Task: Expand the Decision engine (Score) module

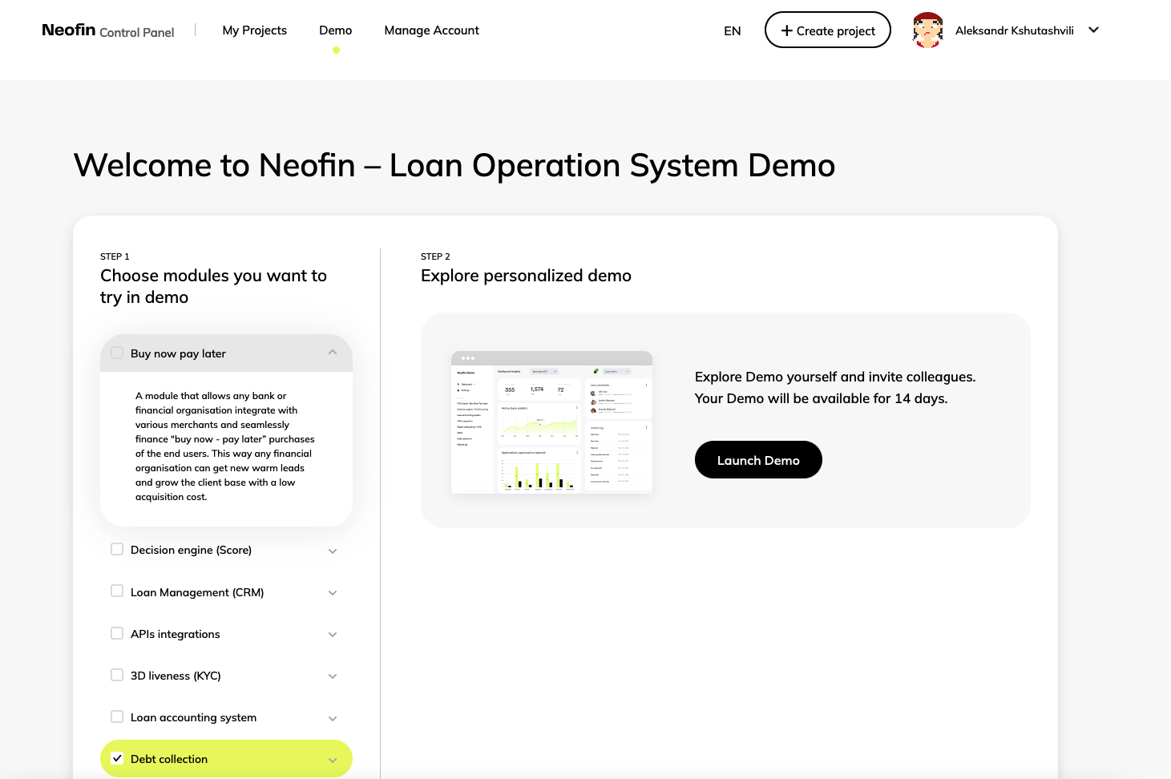Action: coord(333,551)
